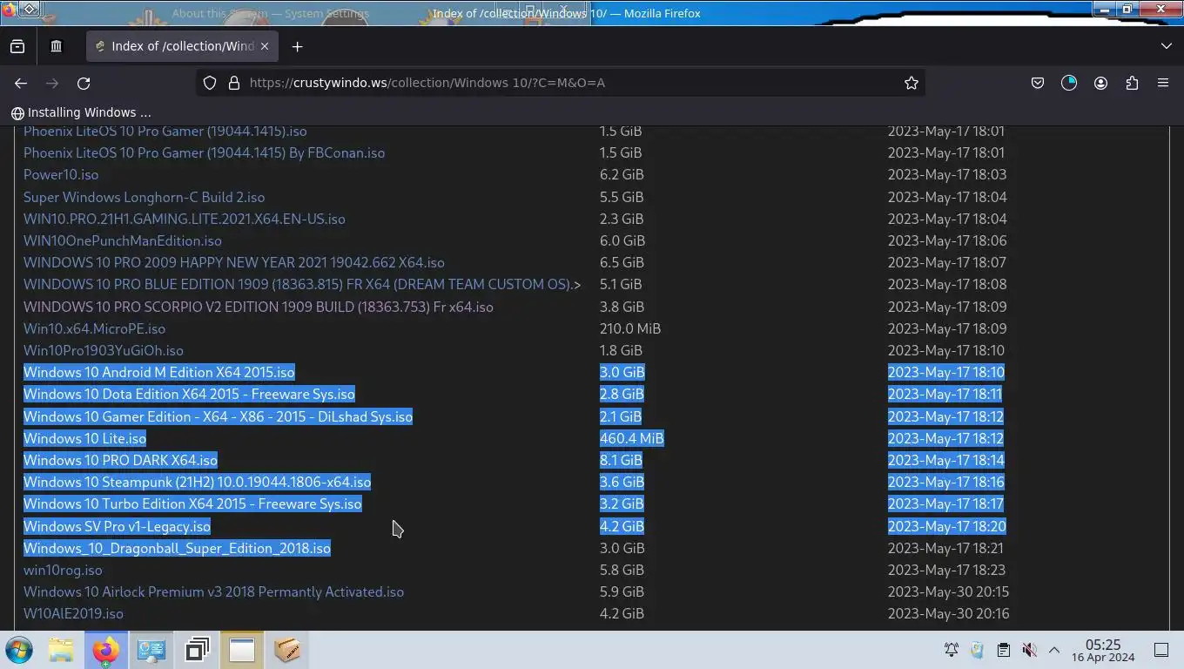Close the 'Index of /collection' tab
Image resolution: width=1184 pixels, height=669 pixels.
265,46
